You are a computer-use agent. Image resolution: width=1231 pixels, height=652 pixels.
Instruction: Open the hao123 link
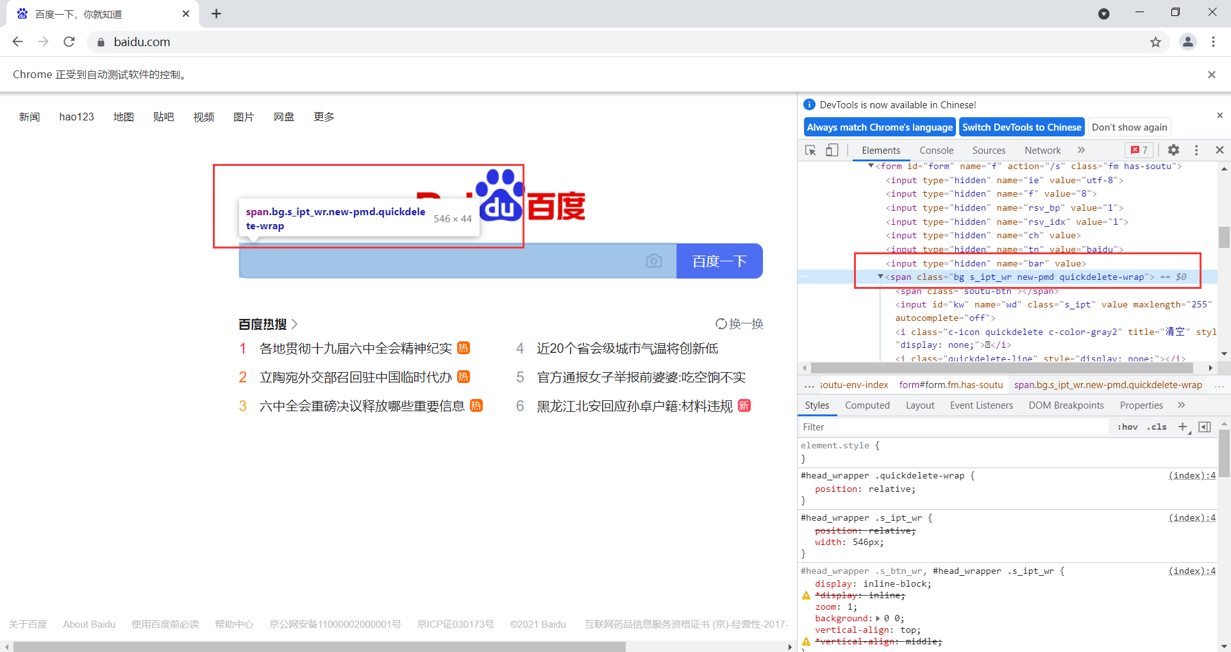(x=76, y=117)
